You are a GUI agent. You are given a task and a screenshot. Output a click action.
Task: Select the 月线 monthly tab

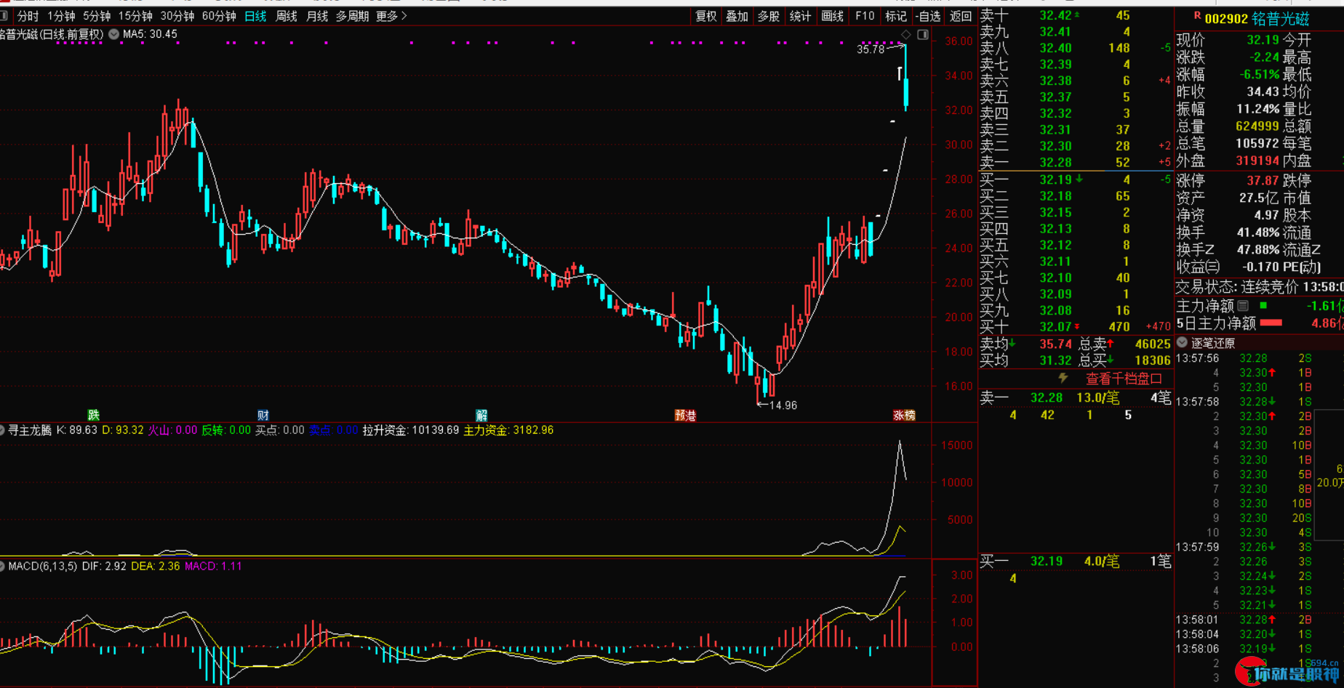317,16
